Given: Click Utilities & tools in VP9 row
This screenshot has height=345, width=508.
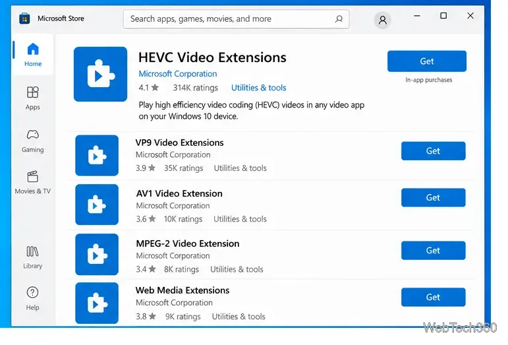Looking at the screenshot, I should (x=240, y=168).
